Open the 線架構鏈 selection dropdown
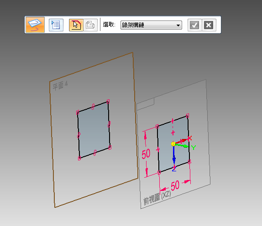 coord(151,25)
